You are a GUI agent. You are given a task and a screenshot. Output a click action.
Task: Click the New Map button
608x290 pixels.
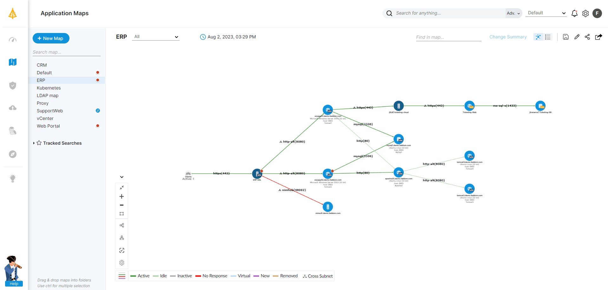tap(51, 38)
